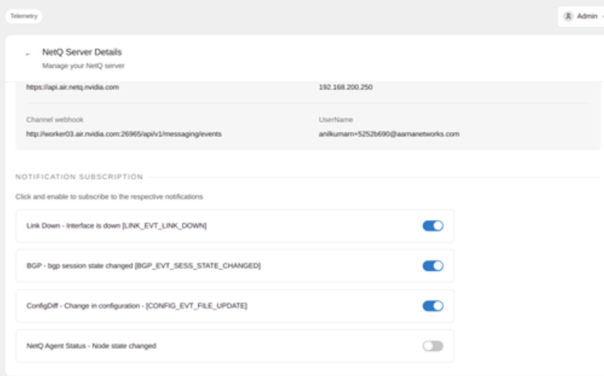This screenshot has width=604, height=376.
Task: Click the Link Down LINK_EVT_LINK_DOWN row text
Action: point(116,226)
